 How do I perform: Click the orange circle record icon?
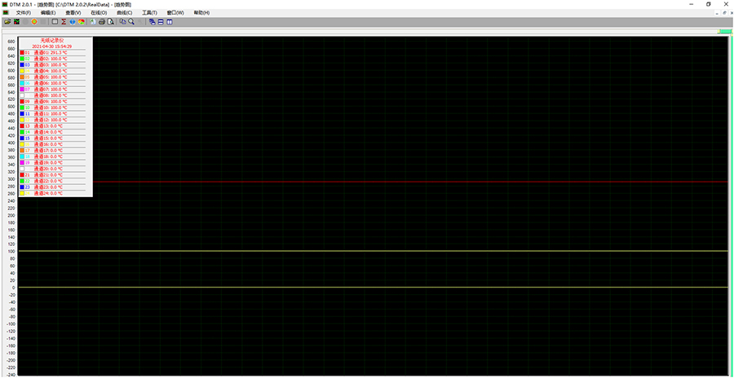(34, 22)
